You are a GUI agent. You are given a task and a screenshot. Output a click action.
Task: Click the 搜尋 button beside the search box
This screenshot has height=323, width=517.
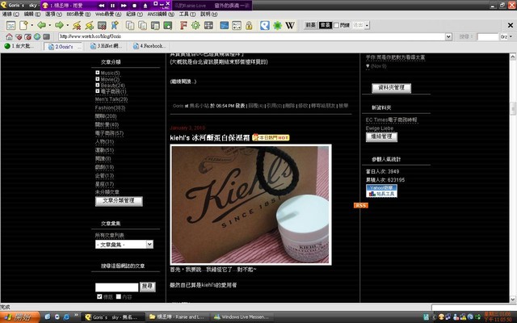pos(147,287)
